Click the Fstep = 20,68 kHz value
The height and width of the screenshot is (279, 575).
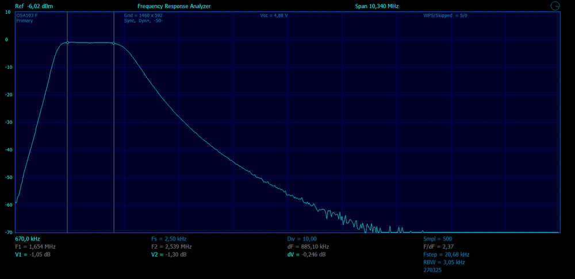446,254
